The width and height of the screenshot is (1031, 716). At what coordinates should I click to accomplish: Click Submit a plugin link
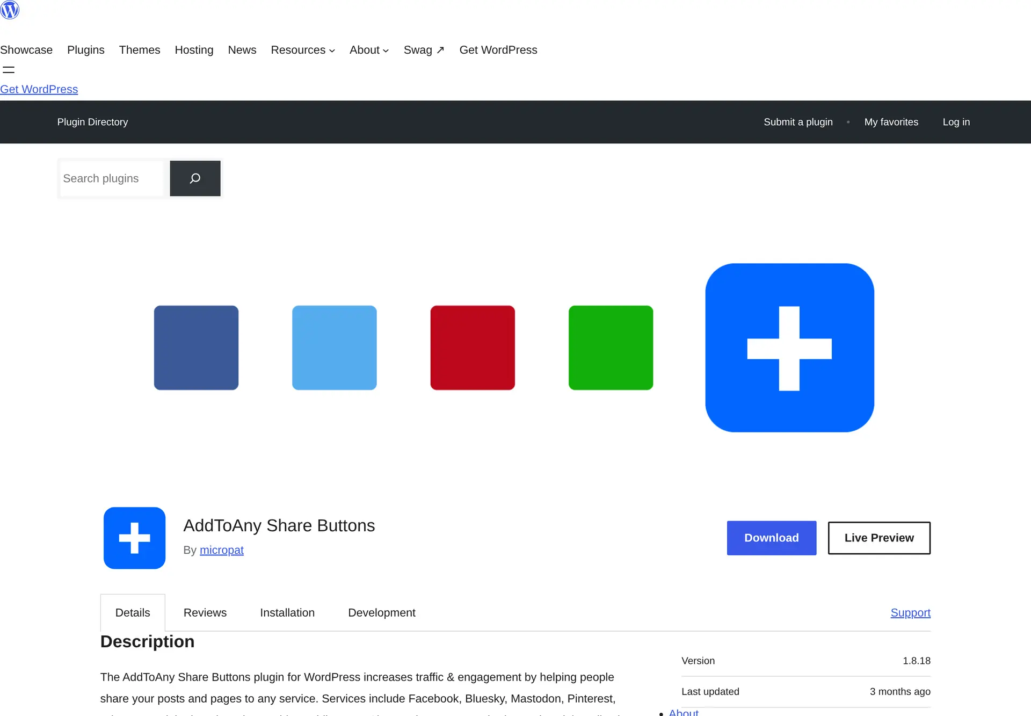click(x=798, y=122)
